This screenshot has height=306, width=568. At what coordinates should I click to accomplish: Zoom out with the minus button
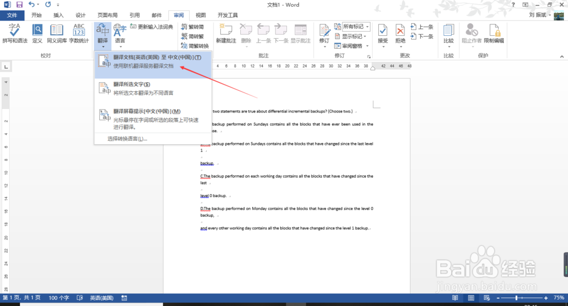tap(499, 297)
